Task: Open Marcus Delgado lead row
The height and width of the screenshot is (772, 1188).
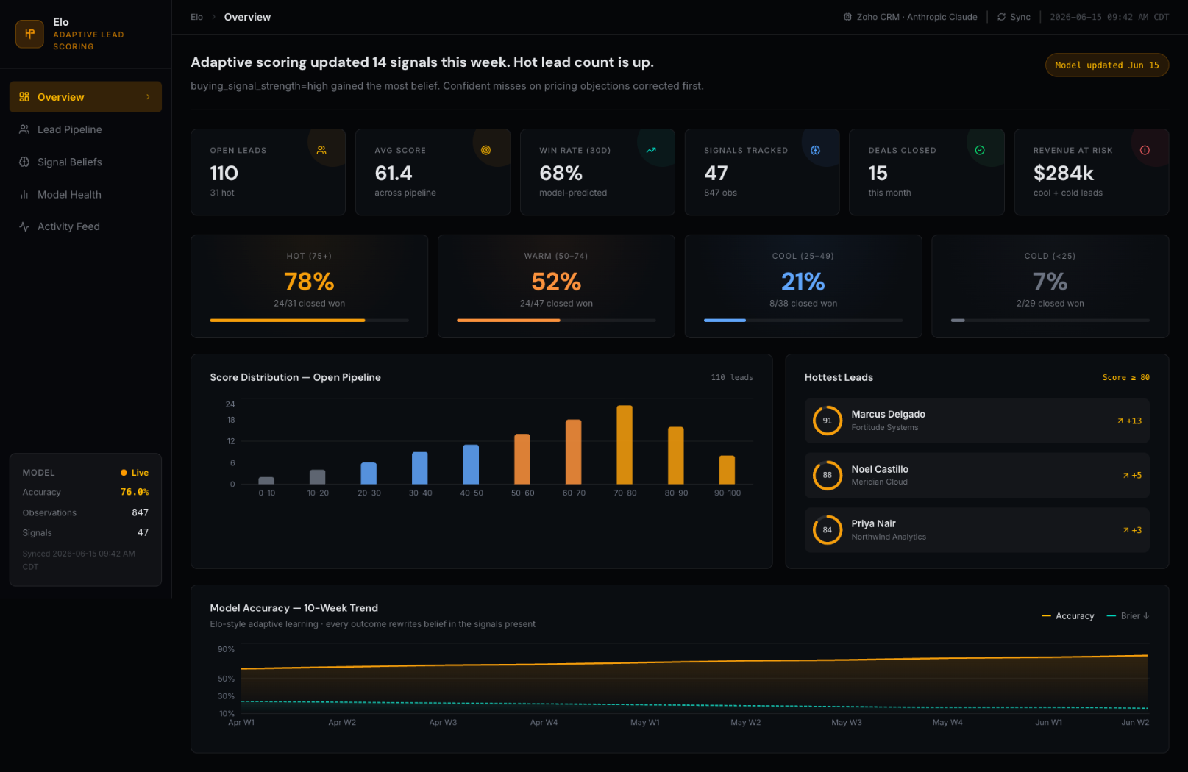Action: point(977,421)
